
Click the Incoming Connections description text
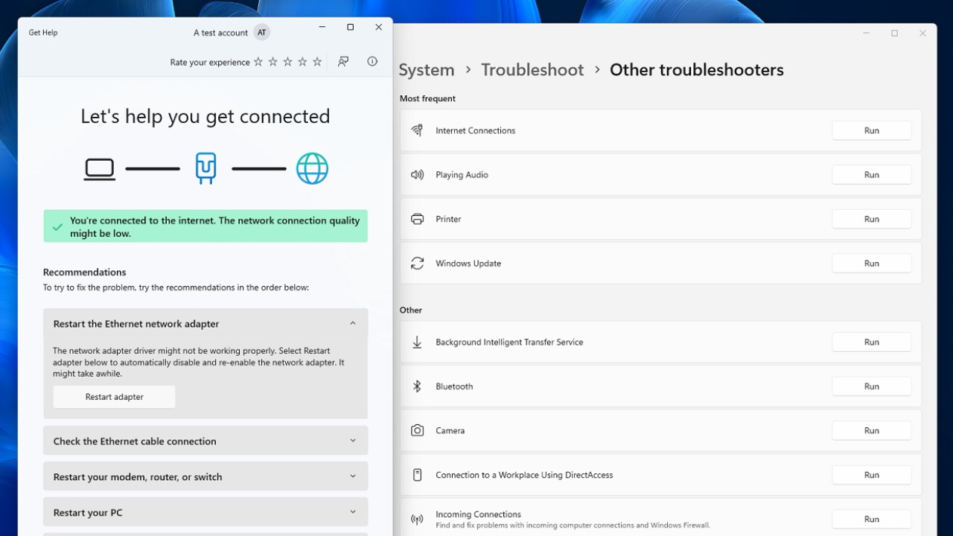pyautogui.click(x=573, y=526)
